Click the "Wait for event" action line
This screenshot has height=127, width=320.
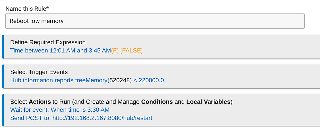(x=60, y=110)
